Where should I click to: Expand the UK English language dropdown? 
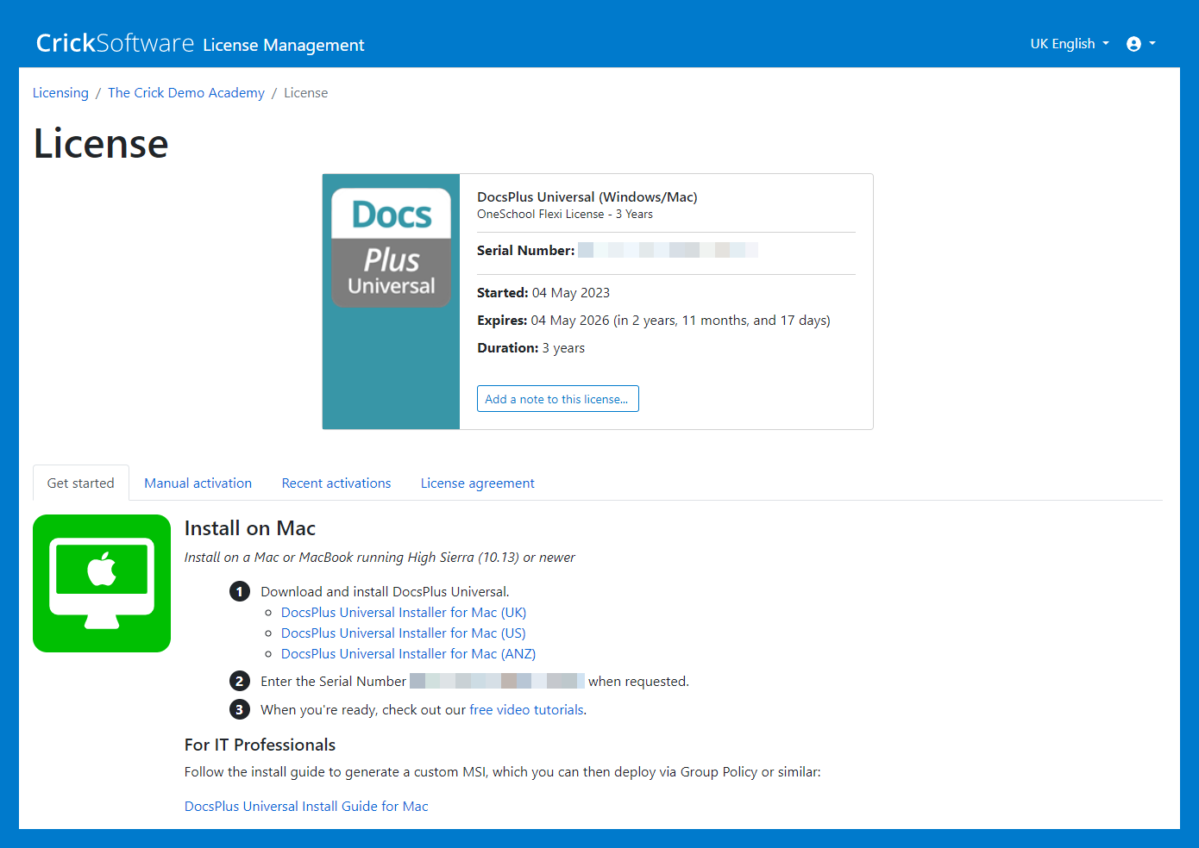(1069, 44)
